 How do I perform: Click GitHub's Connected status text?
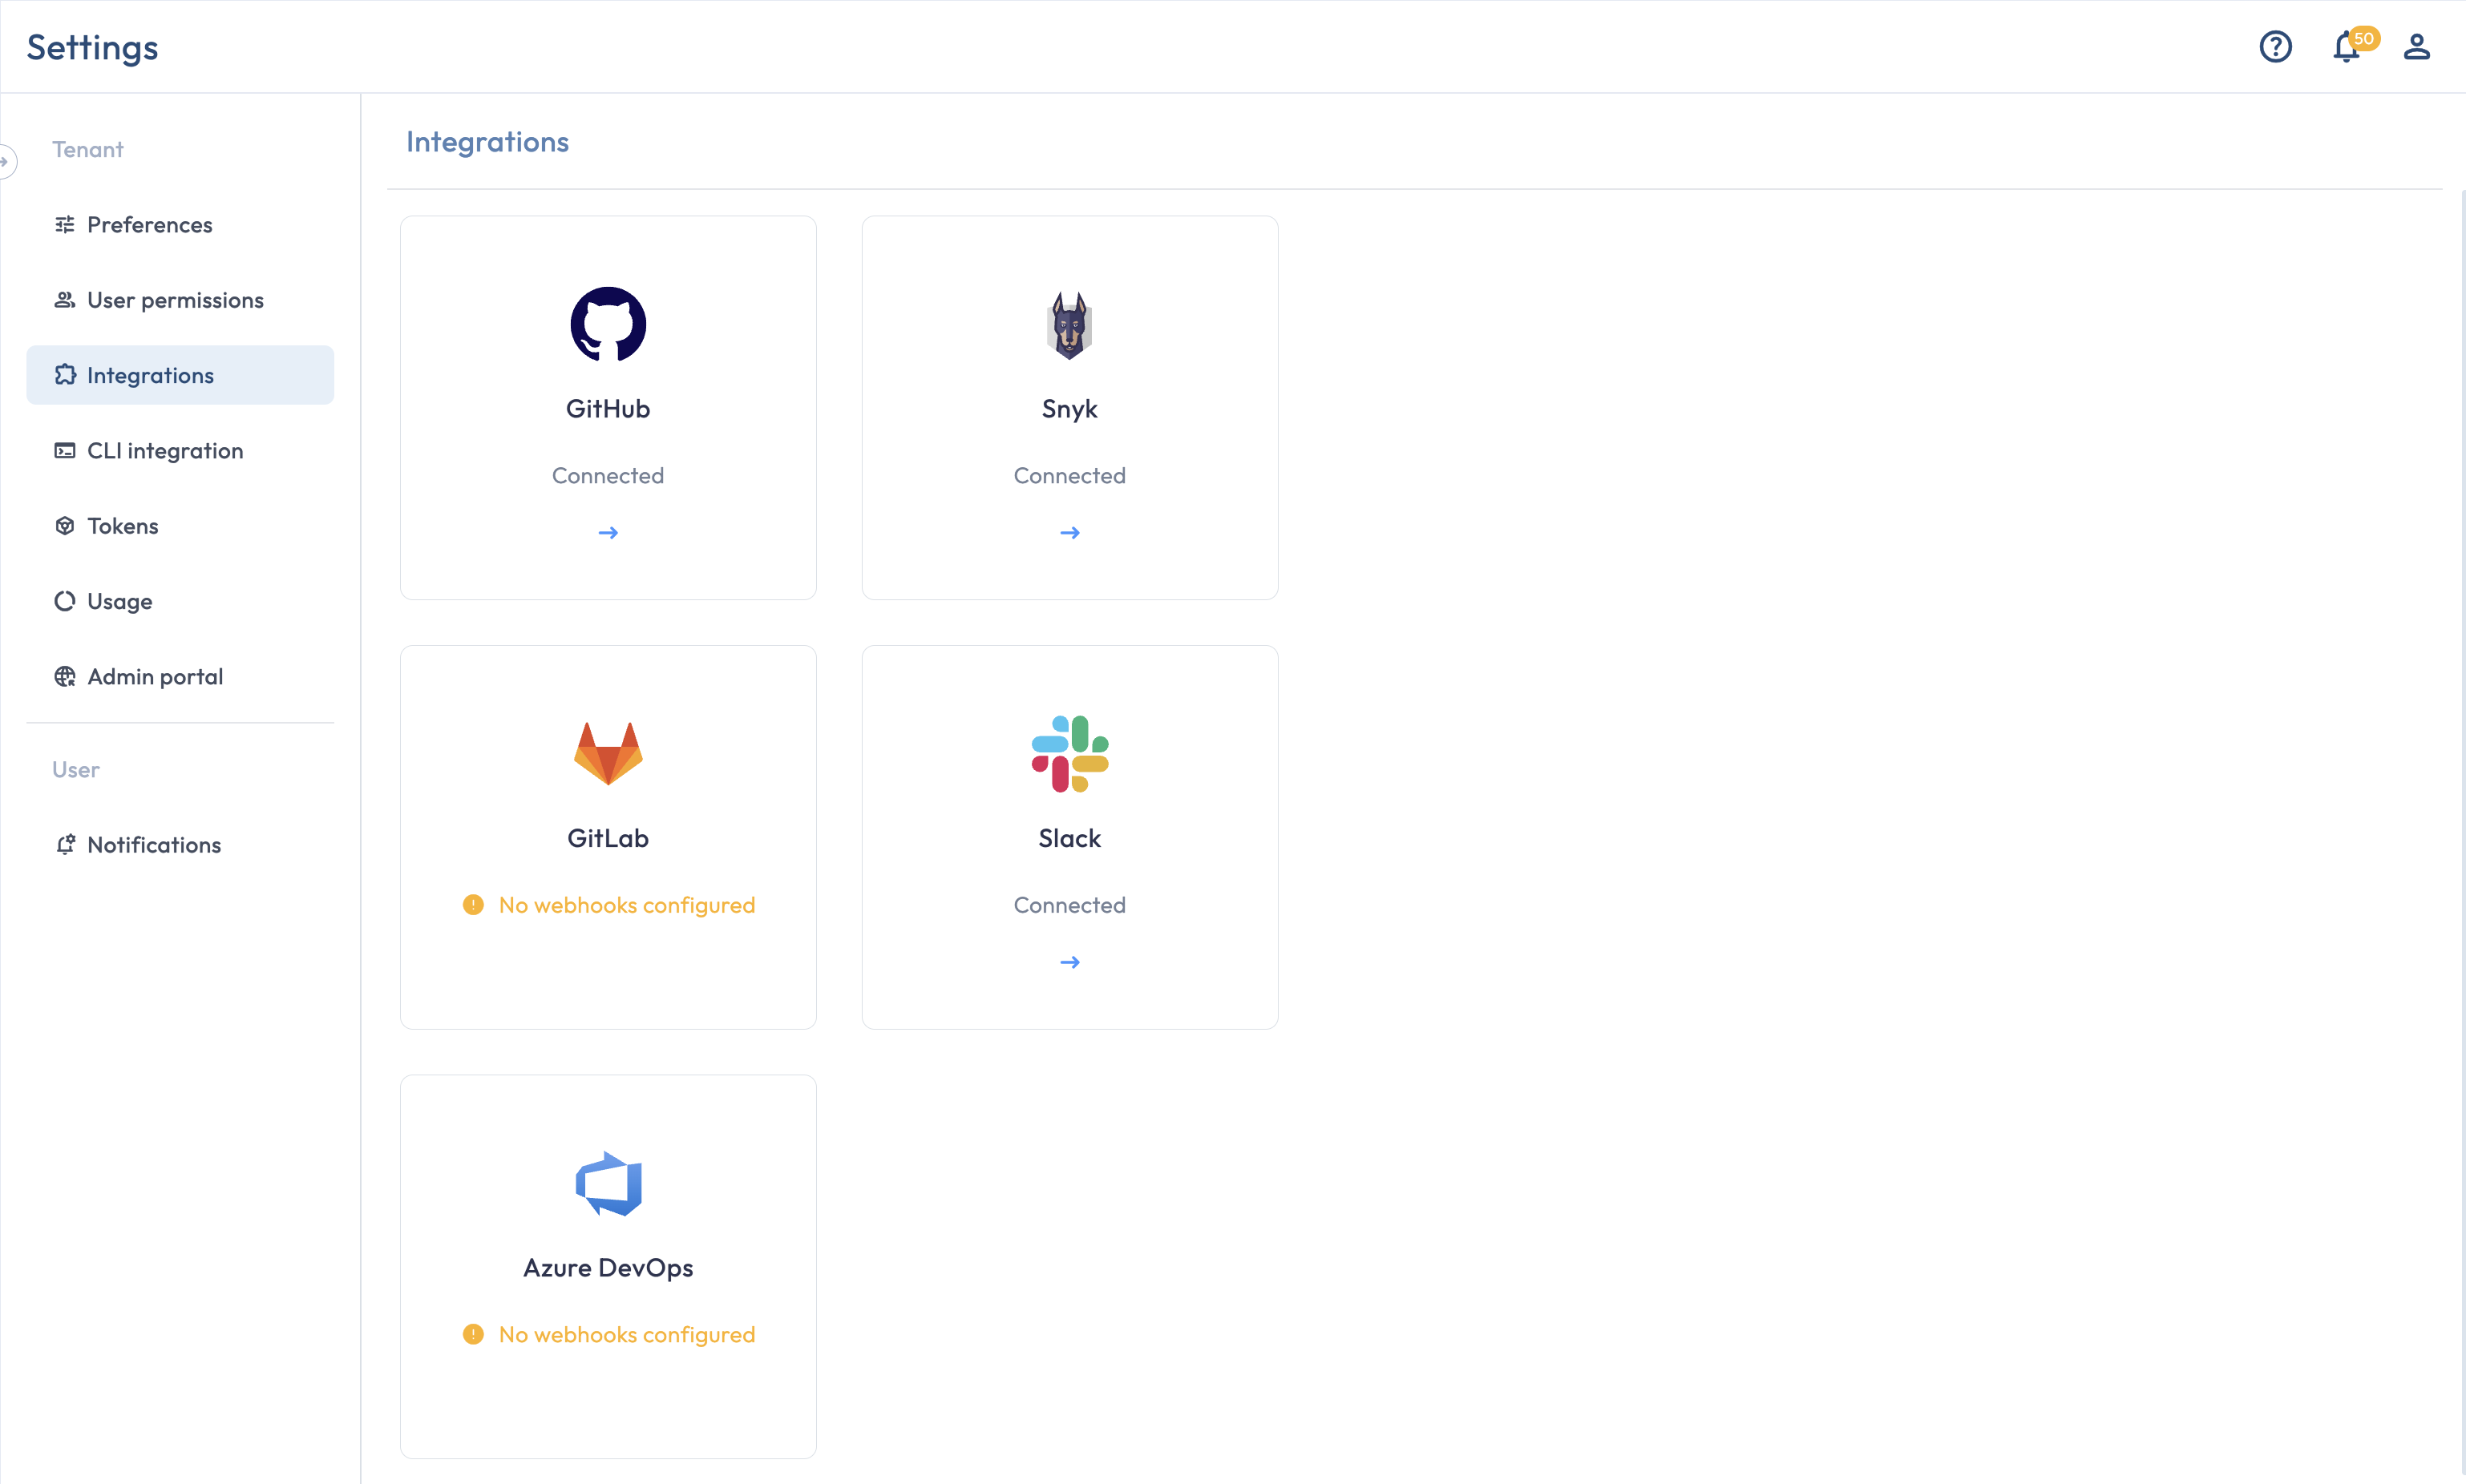[x=608, y=476]
